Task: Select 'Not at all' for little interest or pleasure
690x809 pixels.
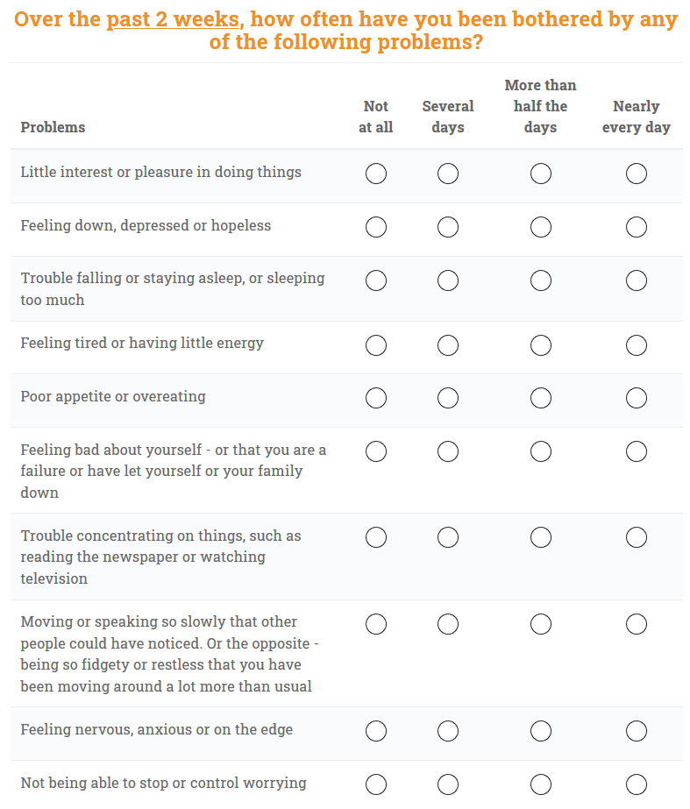Action: (x=375, y=174)
